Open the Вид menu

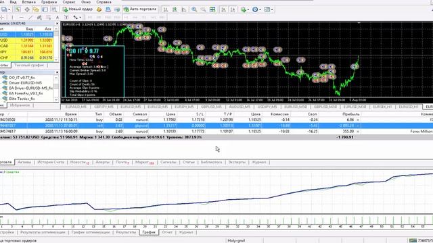(13, 2)
